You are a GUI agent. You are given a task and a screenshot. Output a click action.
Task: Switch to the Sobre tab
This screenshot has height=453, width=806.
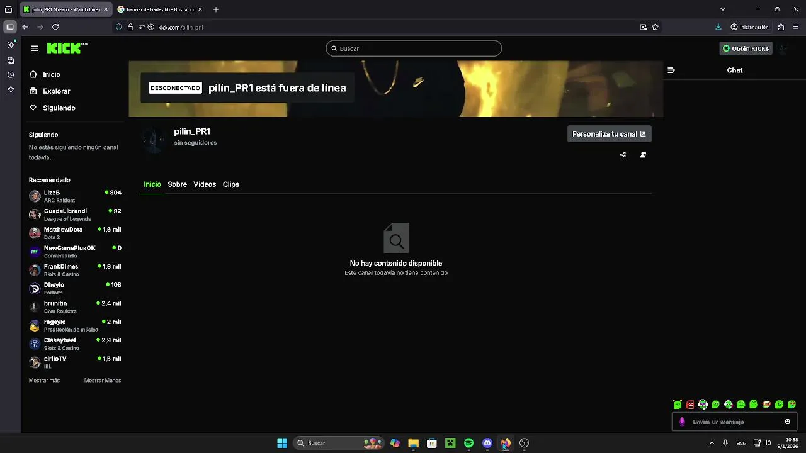pyautogui.click(x=177, y=184)
